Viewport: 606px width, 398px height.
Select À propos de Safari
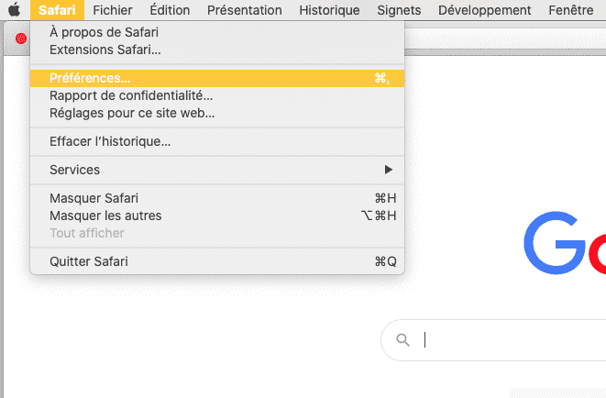(x=217, y=32)
